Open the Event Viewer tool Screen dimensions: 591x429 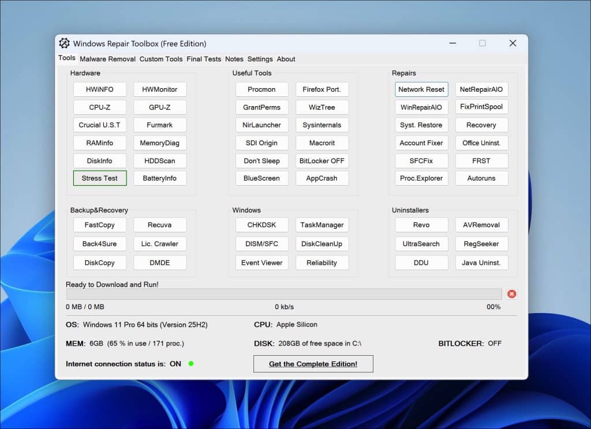261,262
